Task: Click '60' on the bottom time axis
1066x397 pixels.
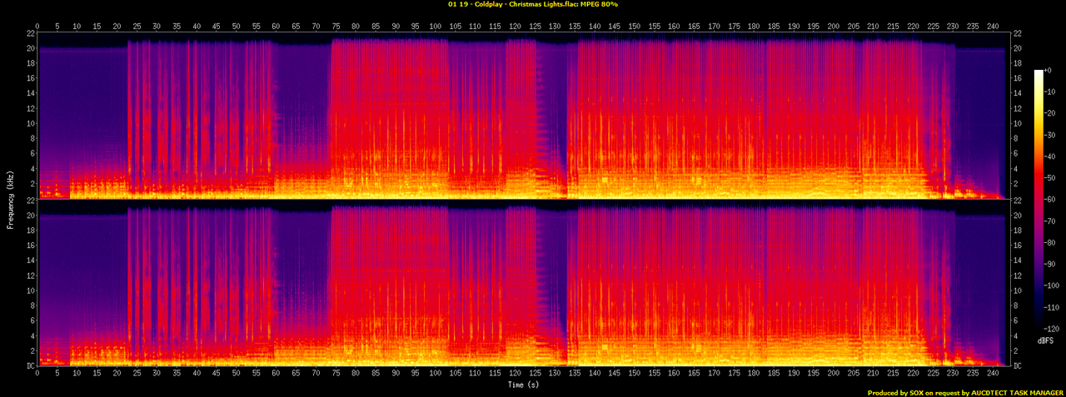Action: click(x=276, y=375)
